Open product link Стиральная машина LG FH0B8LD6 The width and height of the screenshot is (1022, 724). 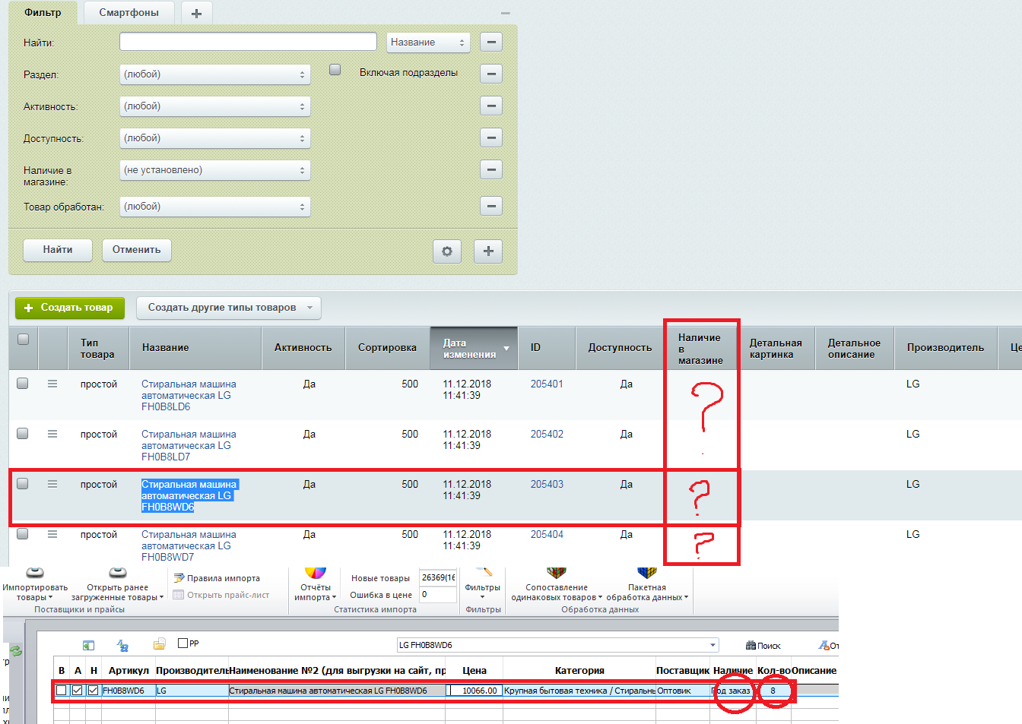(189, 395)
